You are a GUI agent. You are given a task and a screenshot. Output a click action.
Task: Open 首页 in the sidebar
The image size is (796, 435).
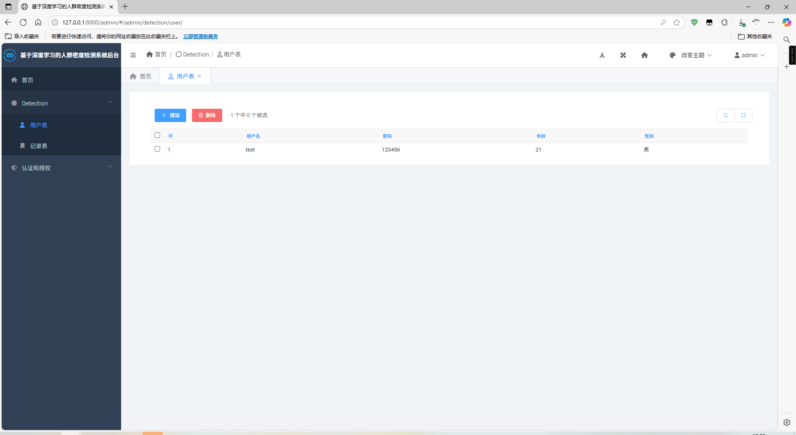61,80
